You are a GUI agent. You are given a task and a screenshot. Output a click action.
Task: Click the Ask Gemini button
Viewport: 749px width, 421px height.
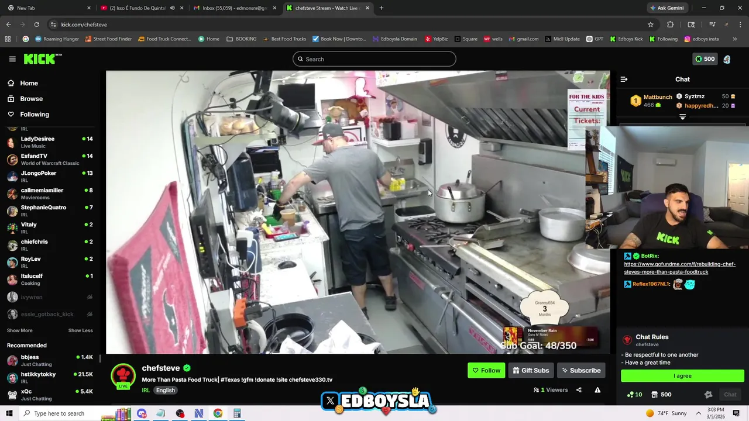point(666,8)
